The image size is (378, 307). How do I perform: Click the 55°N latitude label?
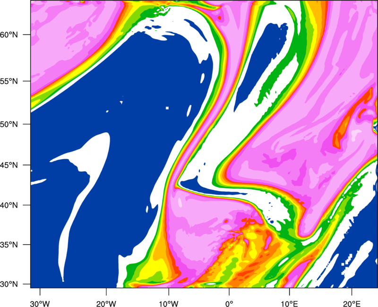click(9, 81)
